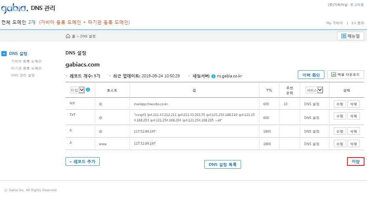This screenshot has width=367, height=202.
Task: Click the Gabia logo
Action: 14,8
